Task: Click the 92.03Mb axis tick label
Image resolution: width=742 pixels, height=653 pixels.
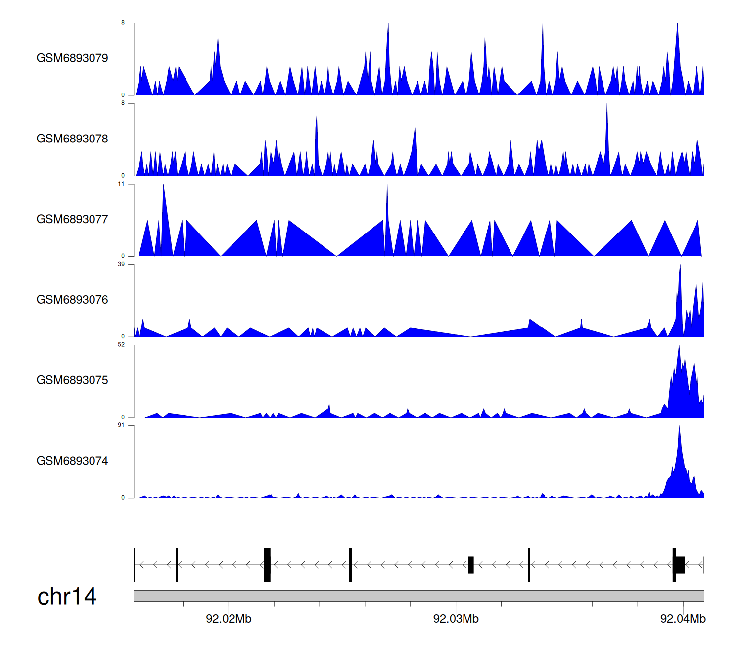Action: [456, 619]
